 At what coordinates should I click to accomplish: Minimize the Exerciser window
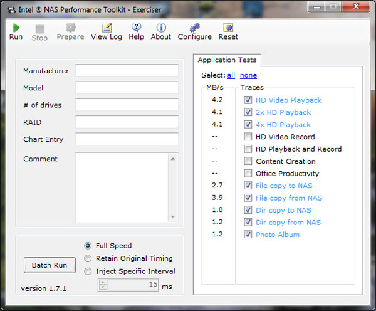(316, 6)
